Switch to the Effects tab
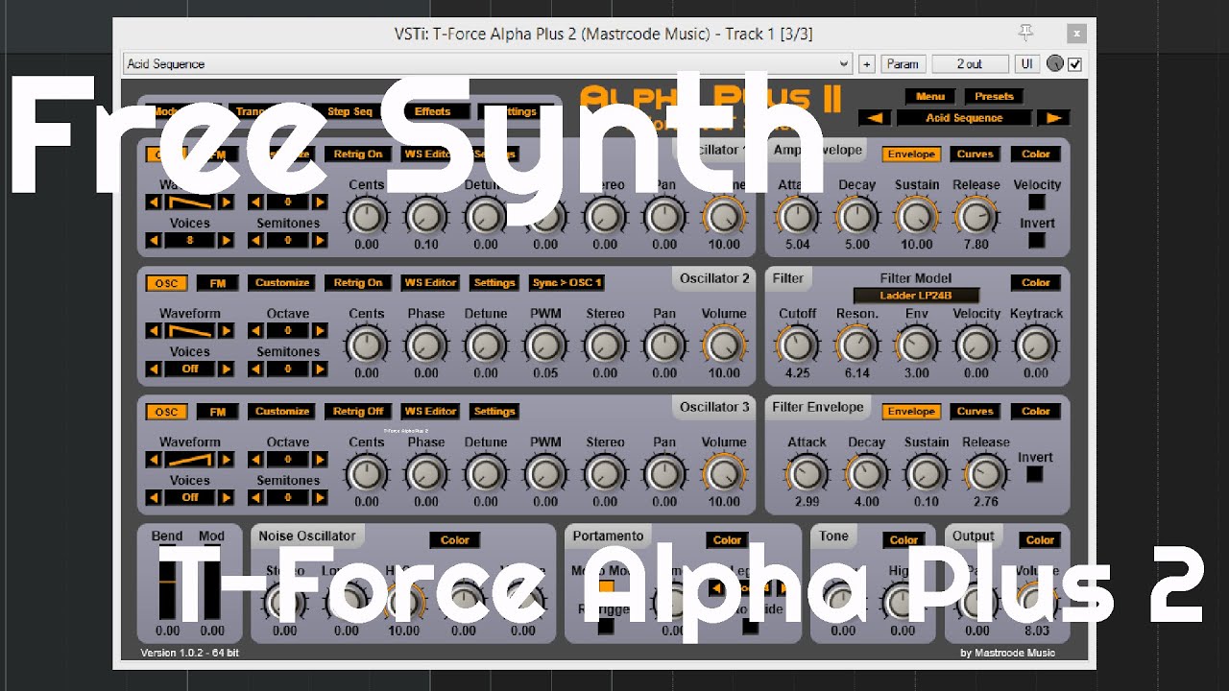Screen dimensions: 1229x691 pos(432,111)
